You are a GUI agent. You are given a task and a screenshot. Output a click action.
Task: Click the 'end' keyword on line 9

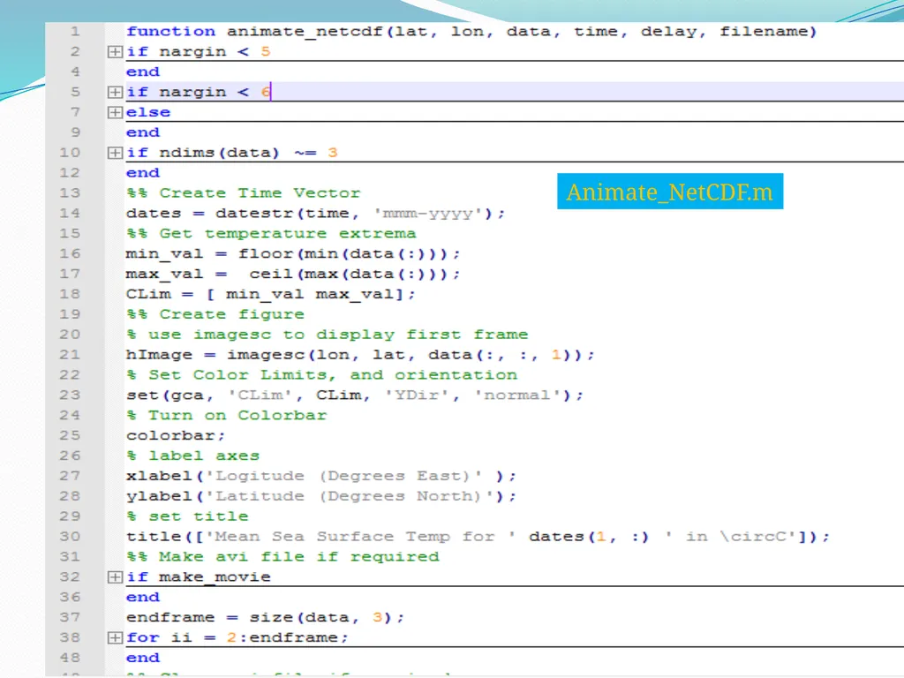coord(143,132)
